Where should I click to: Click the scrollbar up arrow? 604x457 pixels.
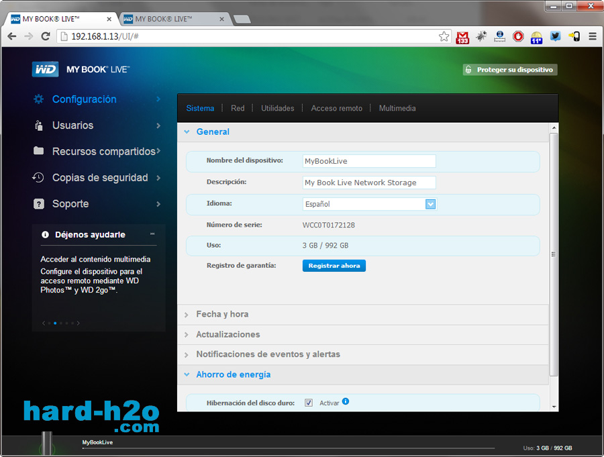click(x=554, y=128)
